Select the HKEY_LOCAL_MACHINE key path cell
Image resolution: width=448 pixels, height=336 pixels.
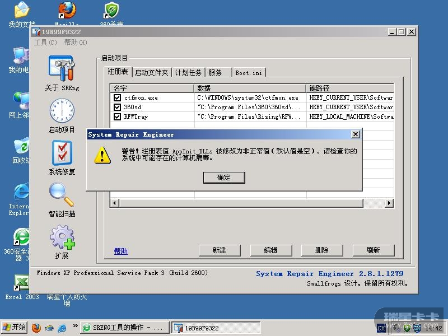(351, 116)
